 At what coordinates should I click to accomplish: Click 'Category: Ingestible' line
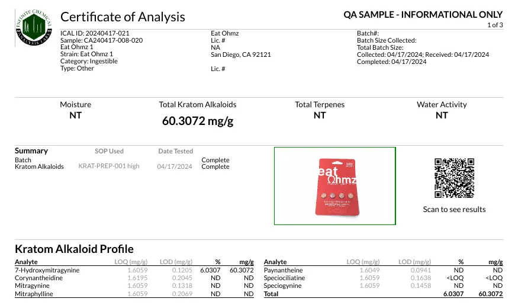[x=89, y=61]
